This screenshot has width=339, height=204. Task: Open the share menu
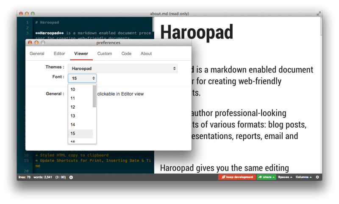coord(266,177)
